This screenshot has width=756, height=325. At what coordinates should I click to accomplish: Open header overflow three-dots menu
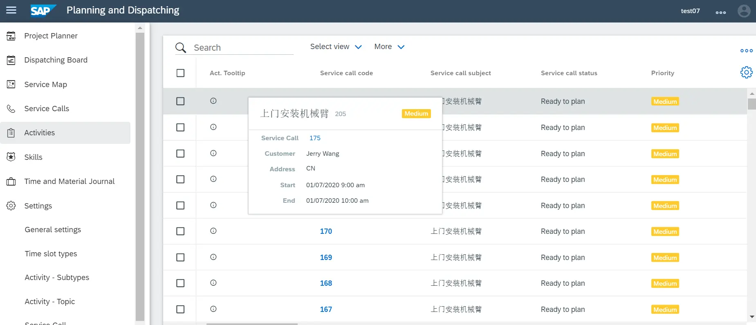coord(721,12)
